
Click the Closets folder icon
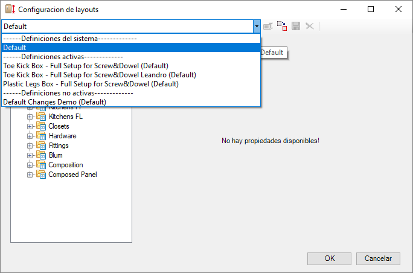[x=41, y=126]
